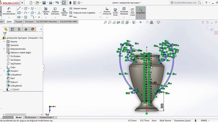Viewport: 218px width, 122px height.
Task: Select the Arc sketch tool
Action: 26,13
